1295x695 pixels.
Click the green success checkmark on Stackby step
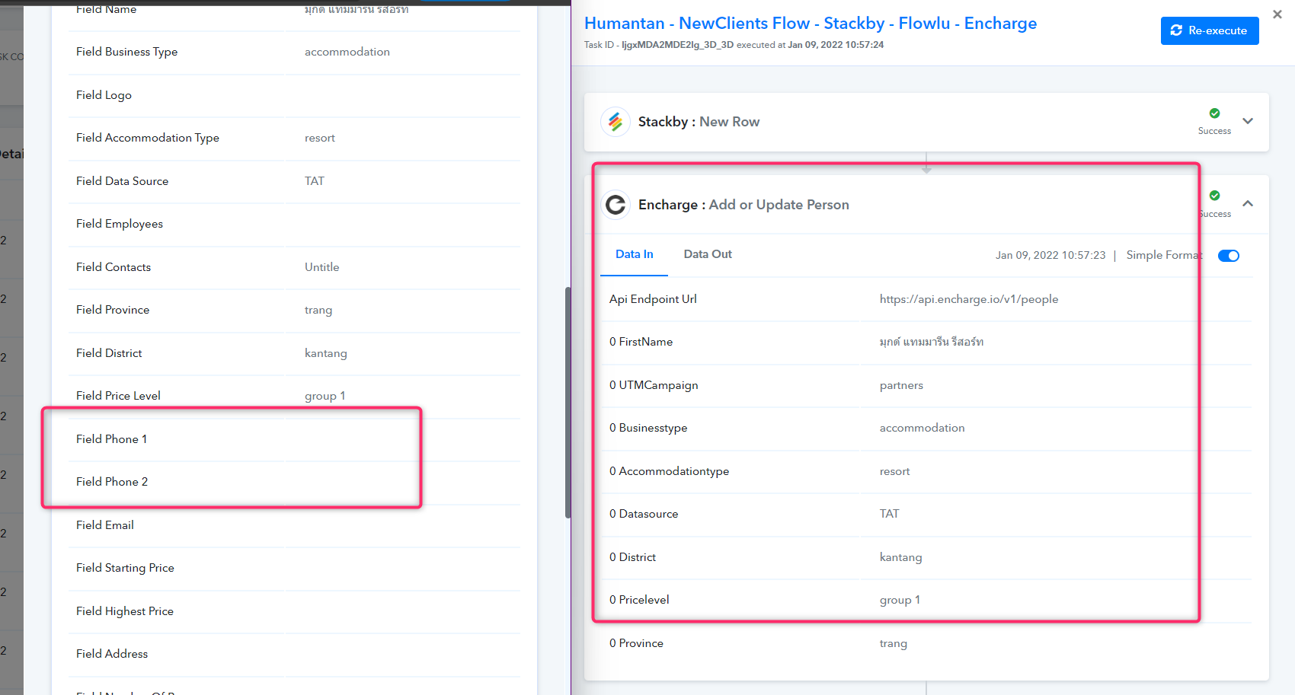point(1214,113)
